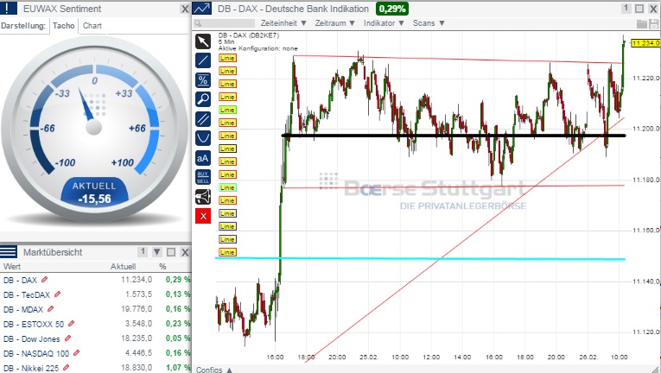Click the green 0,29% badge in chart title

[x=392, y=9]
